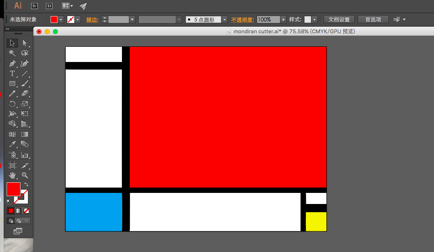
Task: Open the brush definition '5 点圆形' dropdown
Action: pyautogui.click(x=225, y=20)
